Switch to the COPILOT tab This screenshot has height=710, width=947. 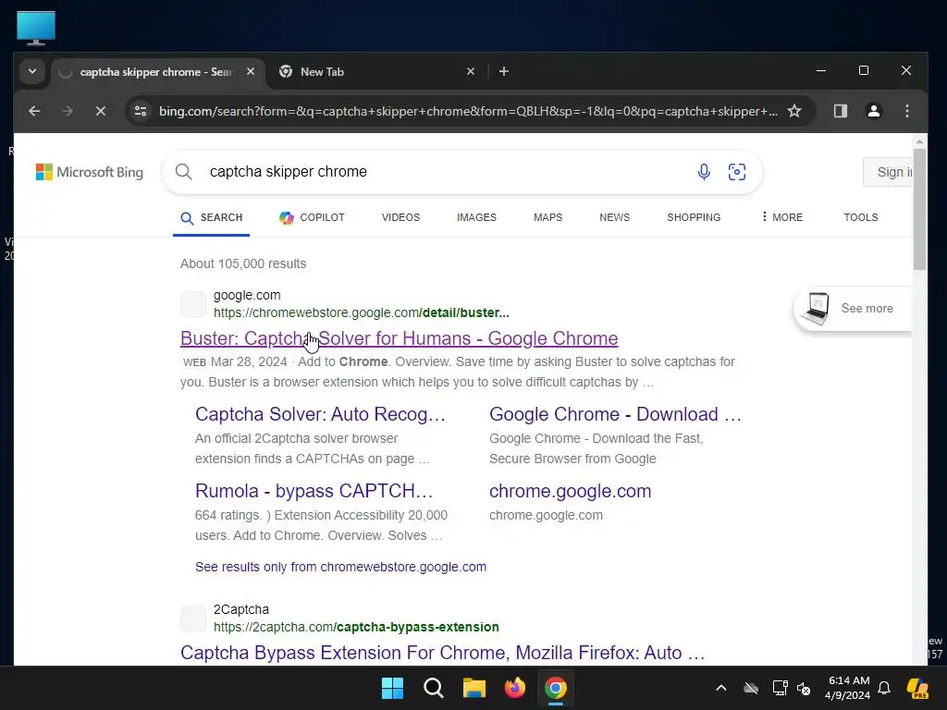pyautogui.click(x=312, y=217)
